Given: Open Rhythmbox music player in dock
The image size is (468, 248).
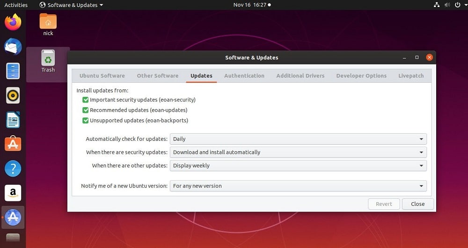Looking at the screenshot, I should pyautogui.click(x=13, y=95).
